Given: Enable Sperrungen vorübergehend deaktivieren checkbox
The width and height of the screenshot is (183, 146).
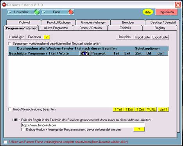Looking at the screenshot, I should 10,44.
